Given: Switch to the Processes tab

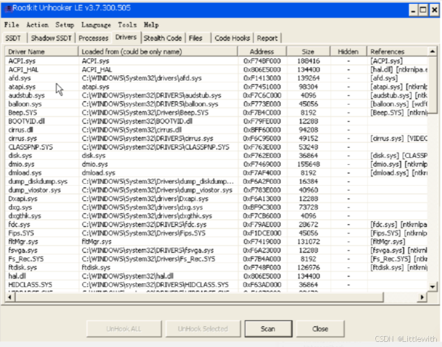Looking at the screenshot, I should tap(94, 38).
